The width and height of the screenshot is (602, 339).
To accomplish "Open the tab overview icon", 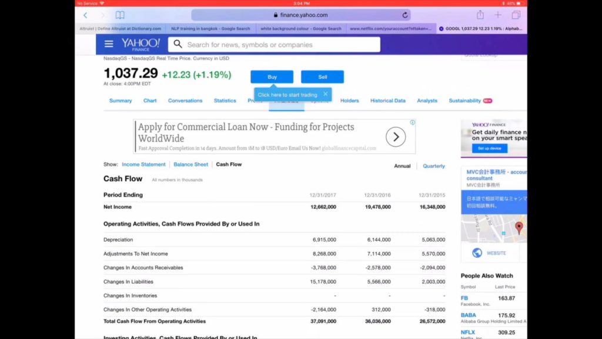I will pos(516,15).
